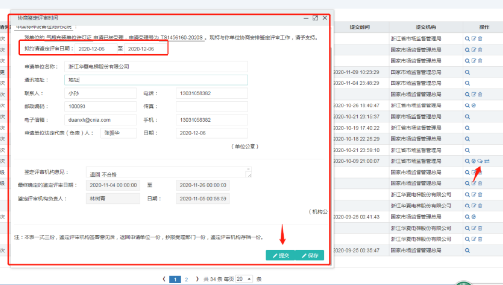503x285 pixels.
Task: Click the transfer arrows icon in the 2020-10-09 row
Action: [x=486, y=160]
